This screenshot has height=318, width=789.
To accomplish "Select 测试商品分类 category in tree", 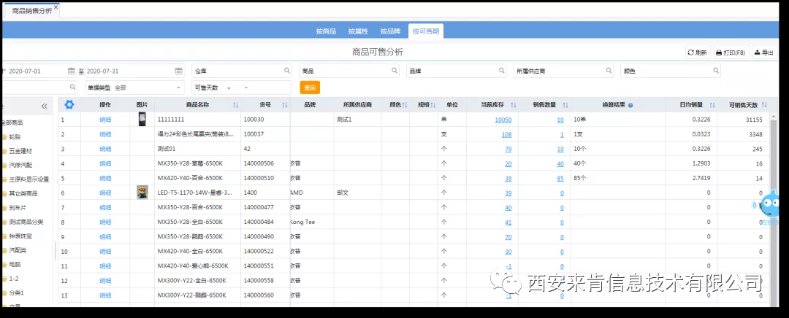I will pos(26,222).
